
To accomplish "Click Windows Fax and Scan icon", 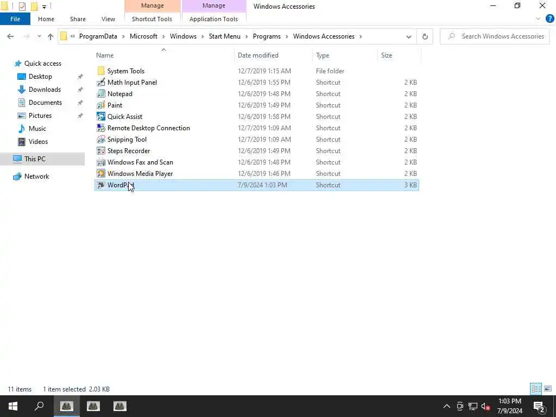I will pyautogui.click(x=101, y=162).
